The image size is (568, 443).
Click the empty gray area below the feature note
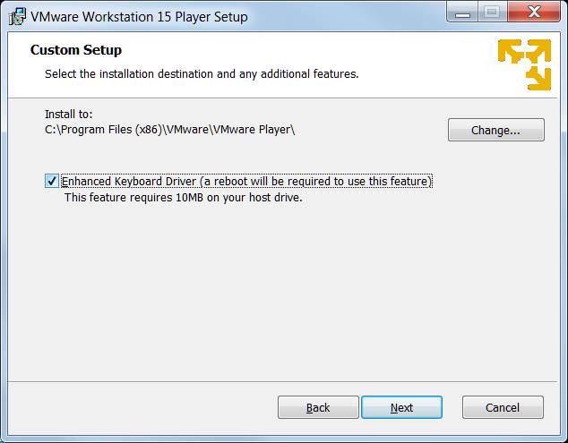(282, 290)
